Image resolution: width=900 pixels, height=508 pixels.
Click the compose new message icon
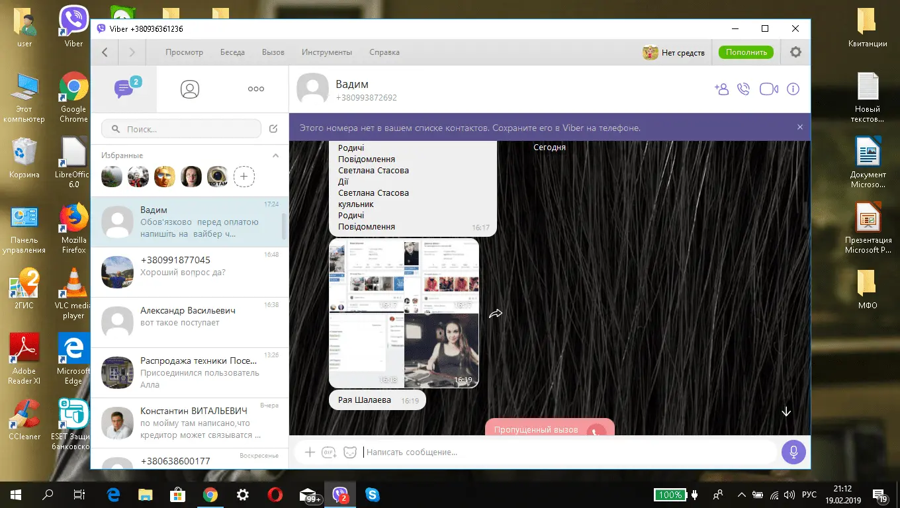[x=274, y=129]
